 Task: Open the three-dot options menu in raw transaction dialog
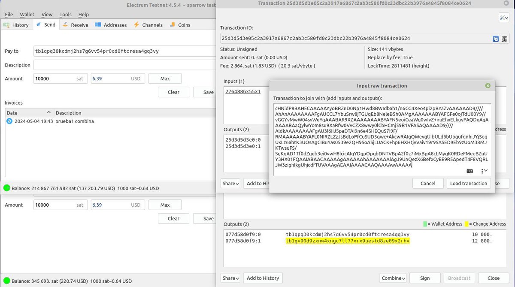[x=484, y=171]
